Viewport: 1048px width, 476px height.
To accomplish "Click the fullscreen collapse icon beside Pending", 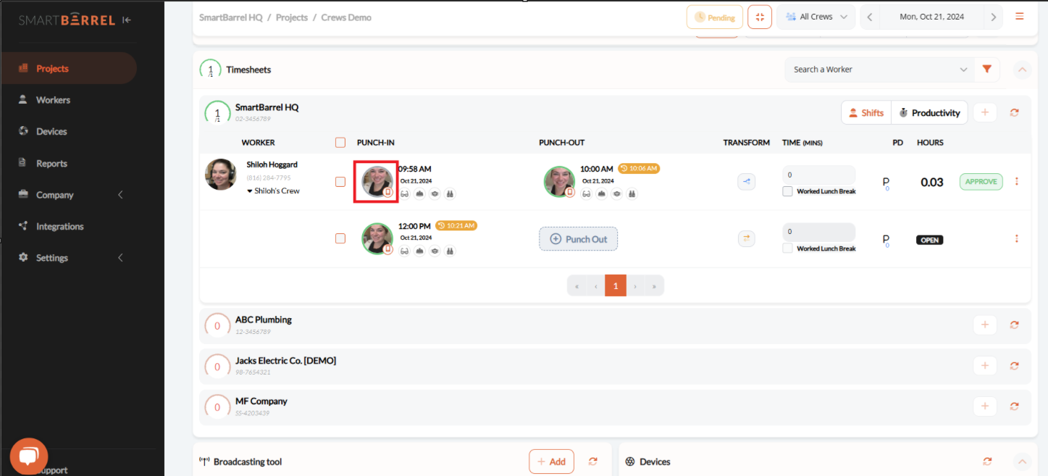I will 760,17.
